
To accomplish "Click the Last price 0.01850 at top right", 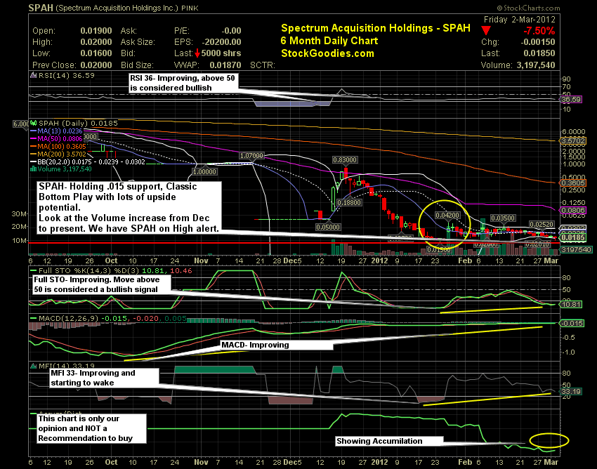I will [x=539, y=53].
